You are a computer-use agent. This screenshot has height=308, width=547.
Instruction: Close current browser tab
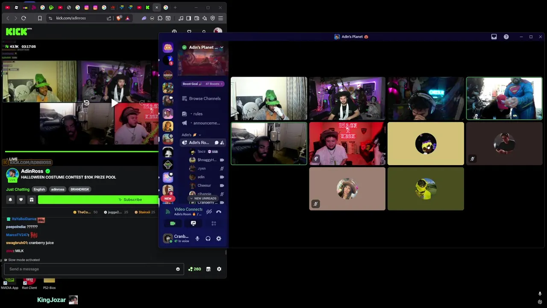(156, 7)
